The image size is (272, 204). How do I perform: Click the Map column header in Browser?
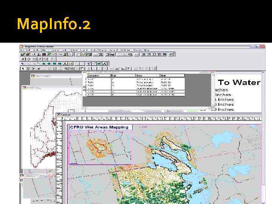tap(172, 76)
